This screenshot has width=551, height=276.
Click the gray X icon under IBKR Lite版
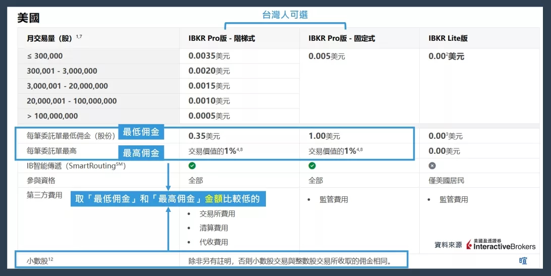coord(432,165)
